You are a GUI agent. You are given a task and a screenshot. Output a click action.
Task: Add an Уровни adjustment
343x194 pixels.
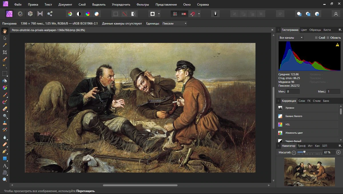coord(308,108)
